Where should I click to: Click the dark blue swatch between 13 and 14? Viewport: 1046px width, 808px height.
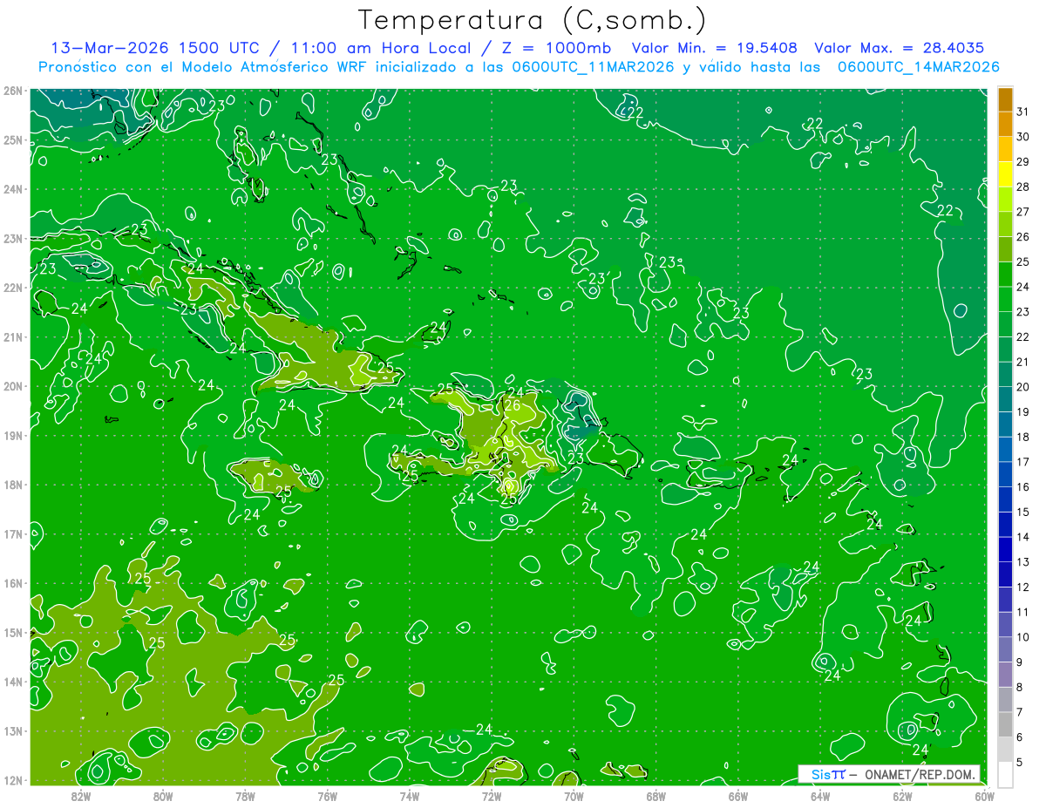(x=1005, y=549)
